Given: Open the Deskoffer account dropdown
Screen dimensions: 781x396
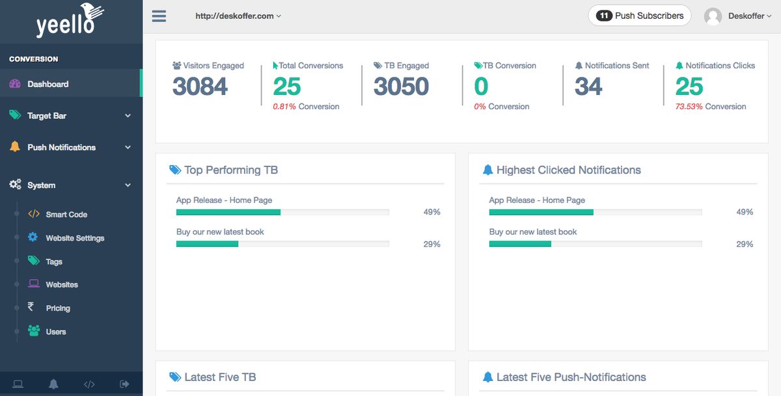Looking at the screenshot, I should point(749,16).
